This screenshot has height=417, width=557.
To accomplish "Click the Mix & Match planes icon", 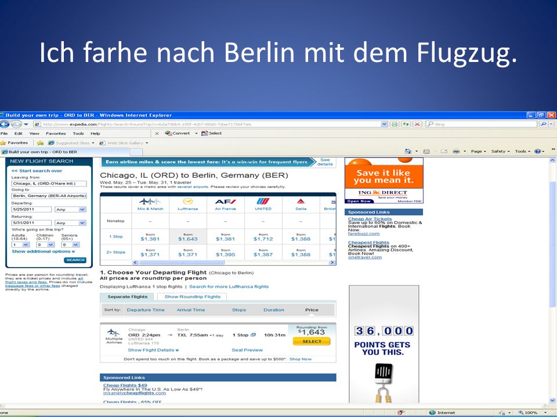I will (150, 202).
